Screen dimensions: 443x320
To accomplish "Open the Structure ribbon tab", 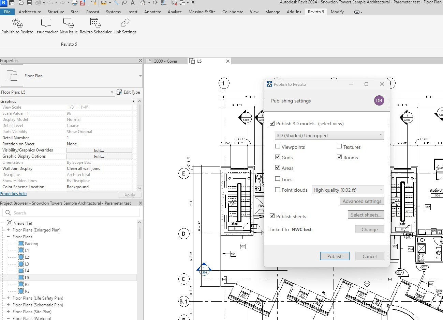I will point(56,12).
